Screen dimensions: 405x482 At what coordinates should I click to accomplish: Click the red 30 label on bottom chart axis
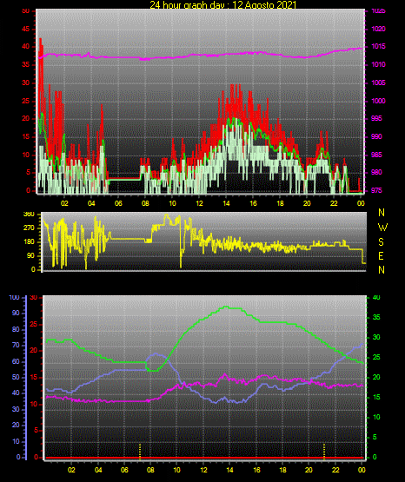click(34, 298)
